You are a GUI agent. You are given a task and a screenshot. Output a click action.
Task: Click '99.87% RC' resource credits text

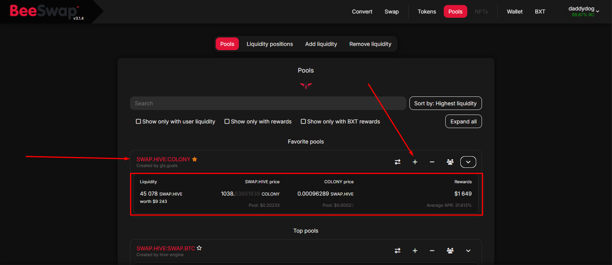pyautogui.click(x=583, y=15)
